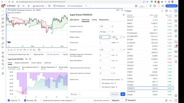Select the ruler measure tool
Image resolution: width=184 pixels, height=103 pixels.
(3, 43)
